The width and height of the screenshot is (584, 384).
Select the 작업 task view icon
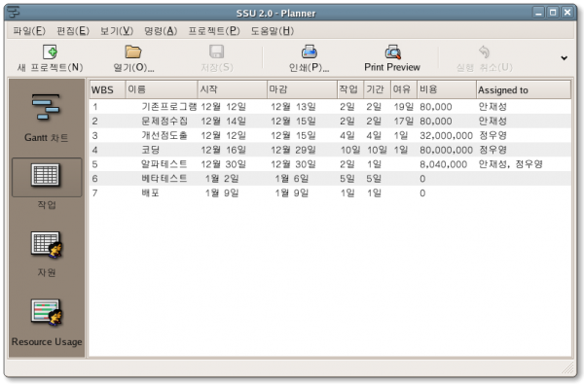[x=46, y=175]
